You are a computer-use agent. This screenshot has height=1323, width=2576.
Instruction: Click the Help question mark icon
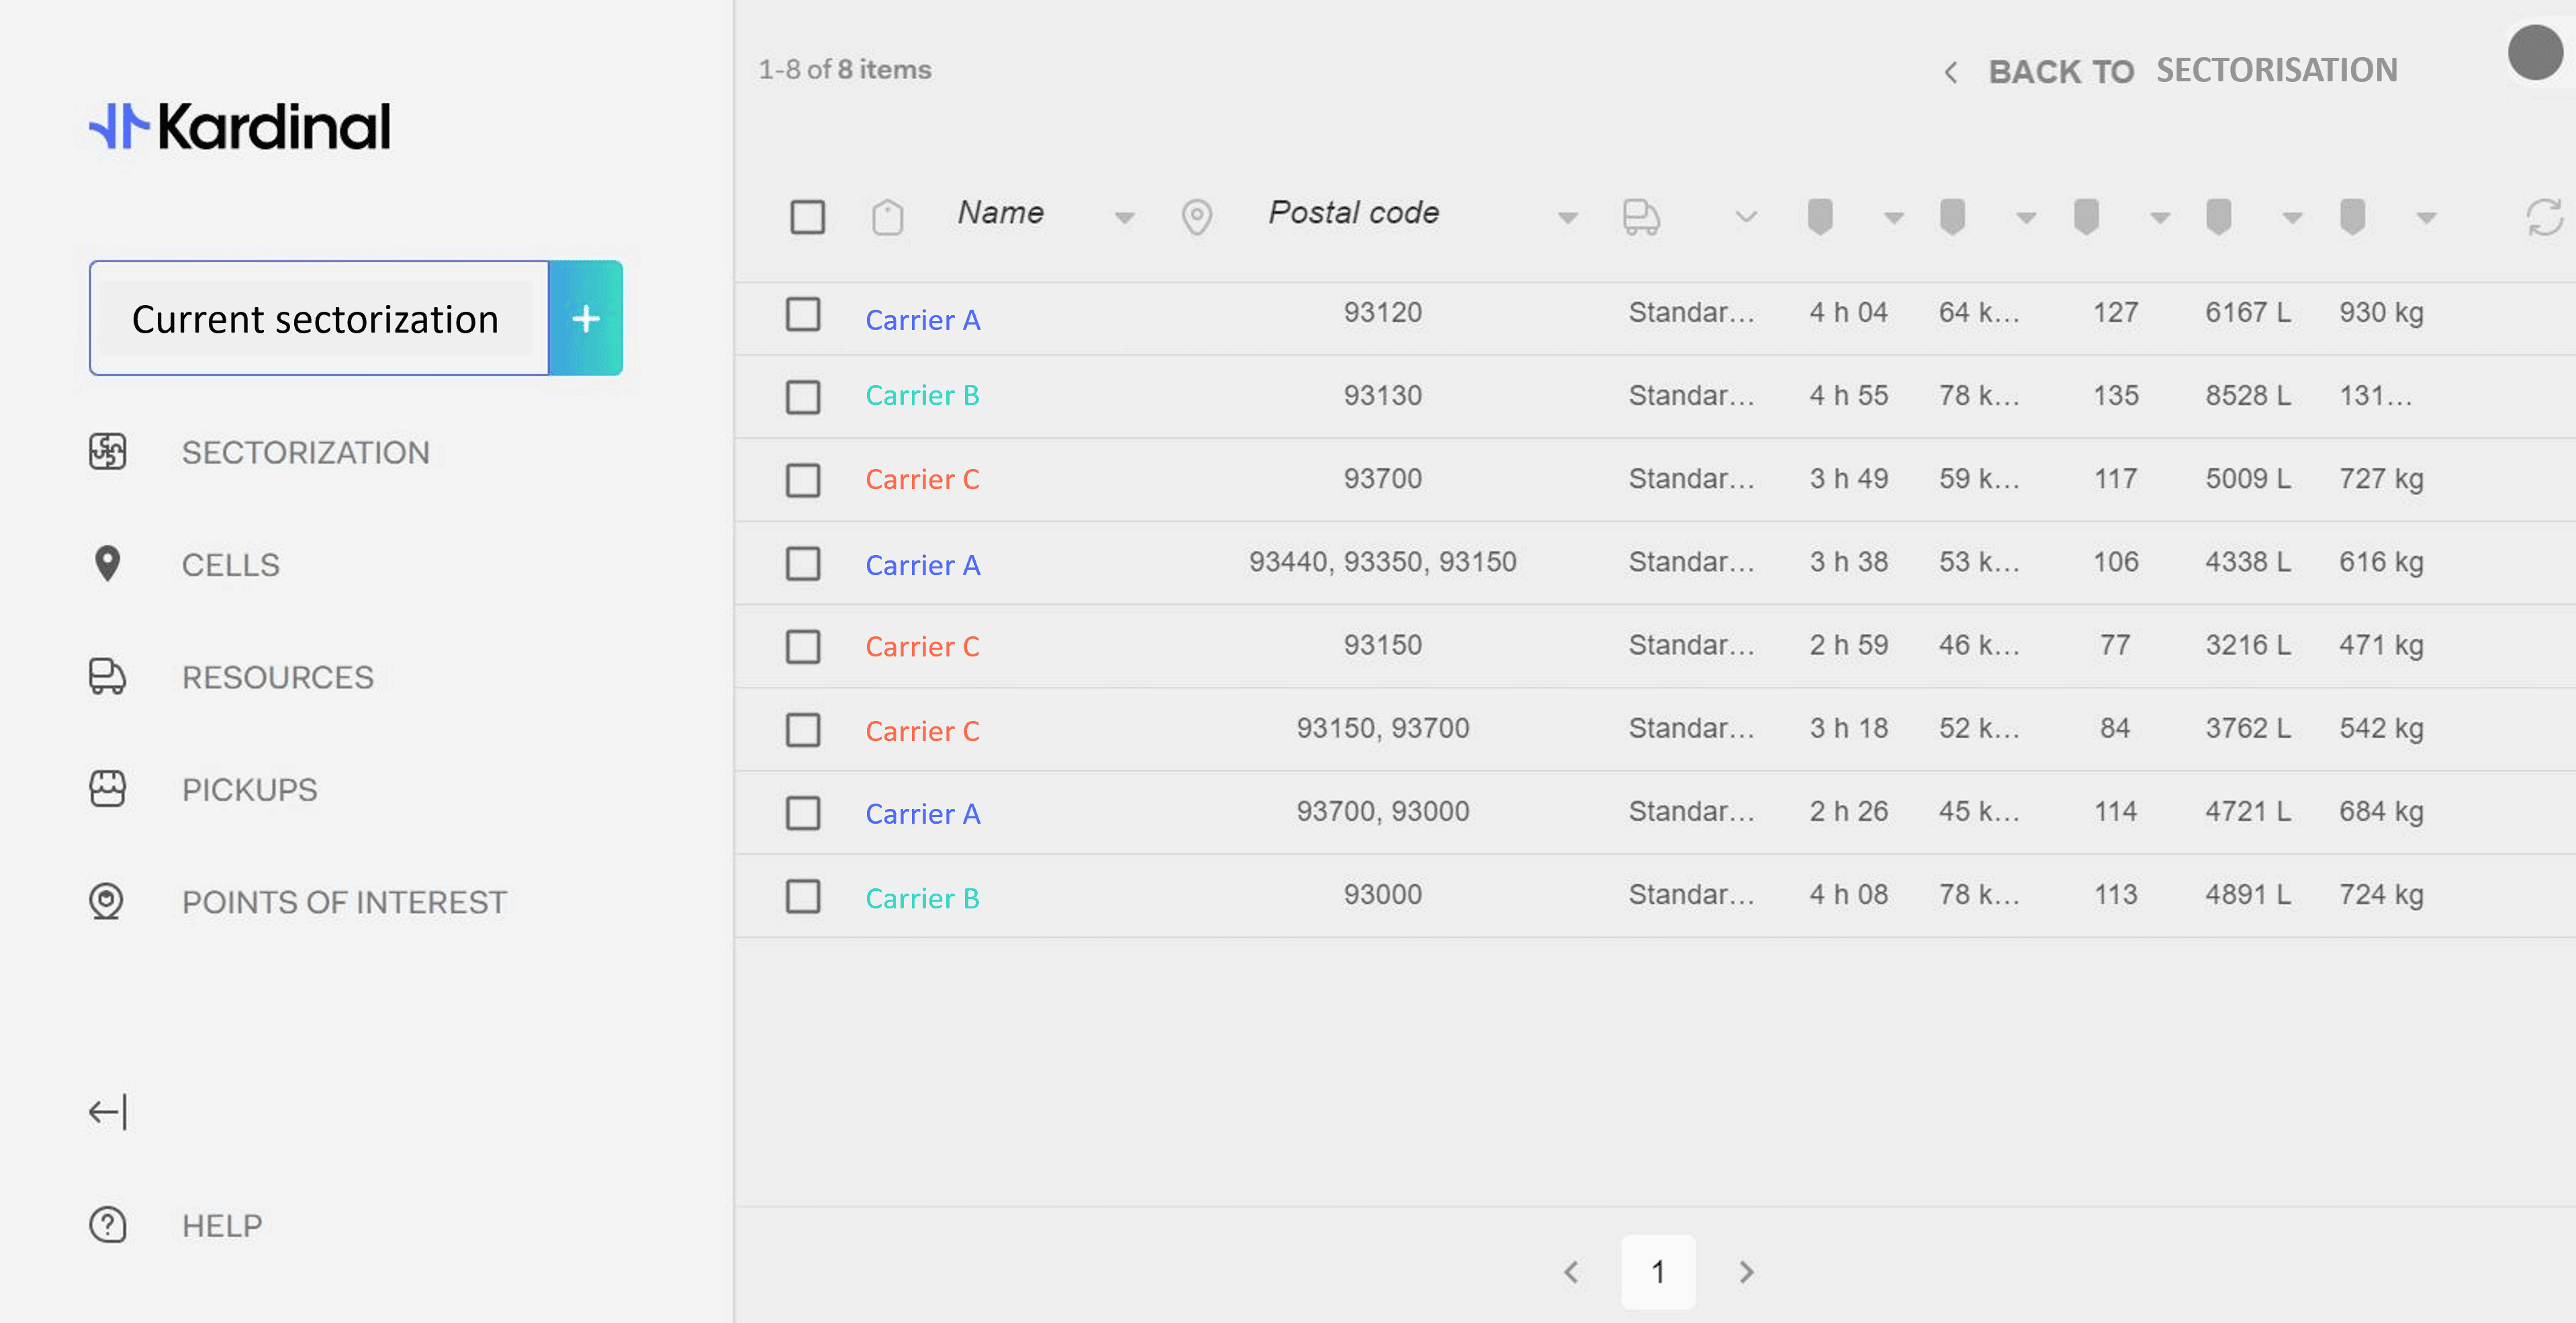pos(107,1225)
